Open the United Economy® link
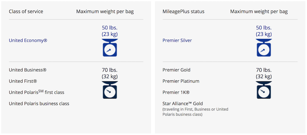Screen dimensions: 307x135 (28, 41)
